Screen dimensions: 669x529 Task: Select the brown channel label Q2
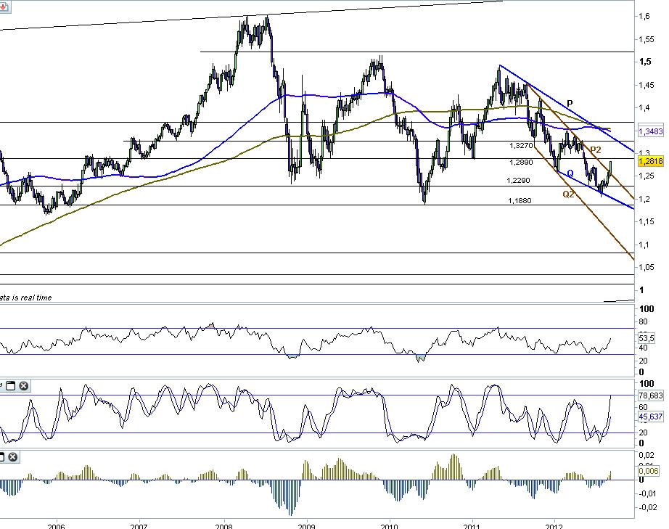(x=568, y=194)
